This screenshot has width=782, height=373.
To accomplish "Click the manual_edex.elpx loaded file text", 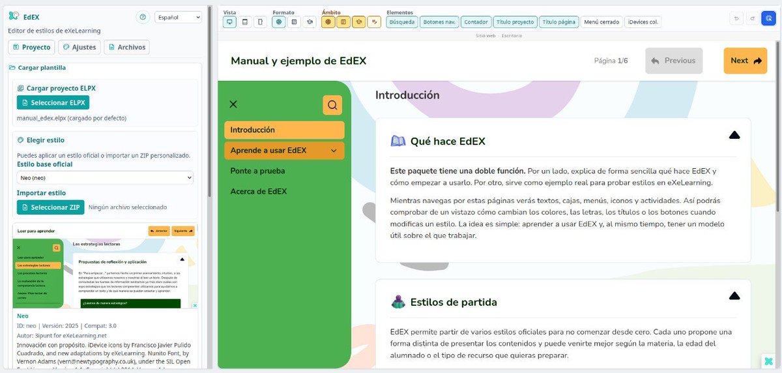I will coord(72,118).
